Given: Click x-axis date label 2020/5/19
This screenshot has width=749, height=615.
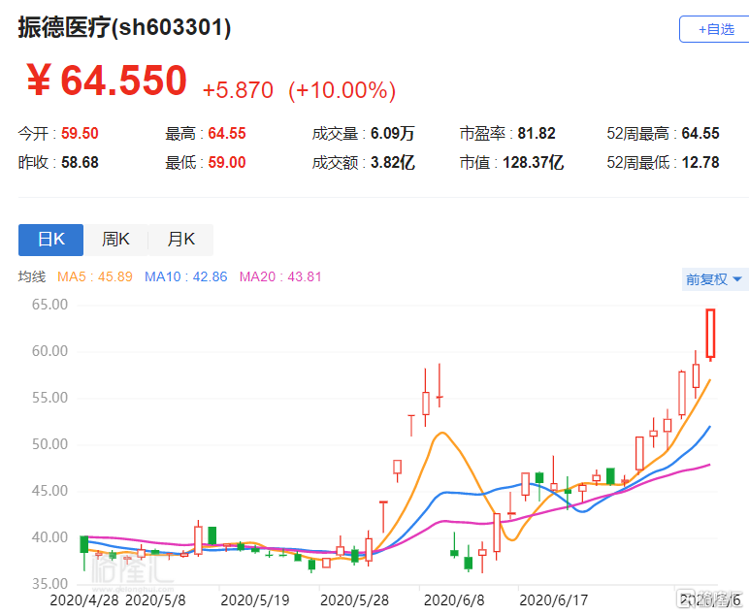Looking at the screenshot, I should (255, 600).
